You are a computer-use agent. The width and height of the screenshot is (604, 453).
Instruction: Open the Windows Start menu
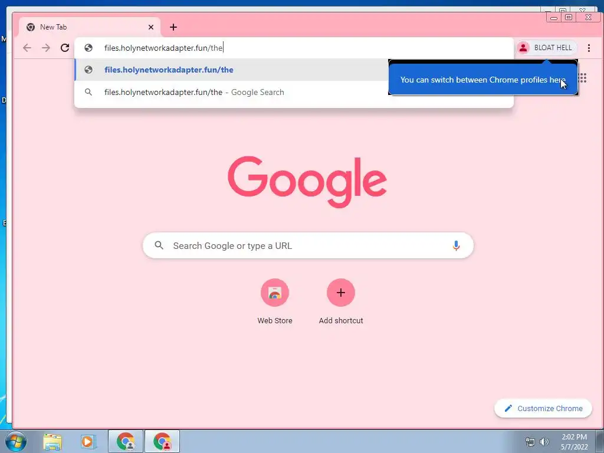click(15, 441)
